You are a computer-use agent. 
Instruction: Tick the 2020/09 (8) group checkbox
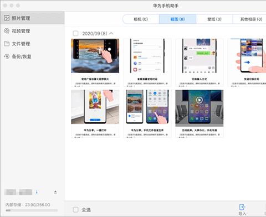tap(75, 33)
